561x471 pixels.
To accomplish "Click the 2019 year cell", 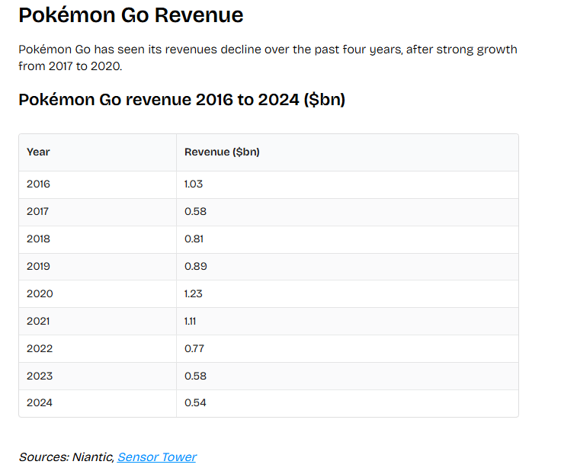I will [x=38, y=266].
